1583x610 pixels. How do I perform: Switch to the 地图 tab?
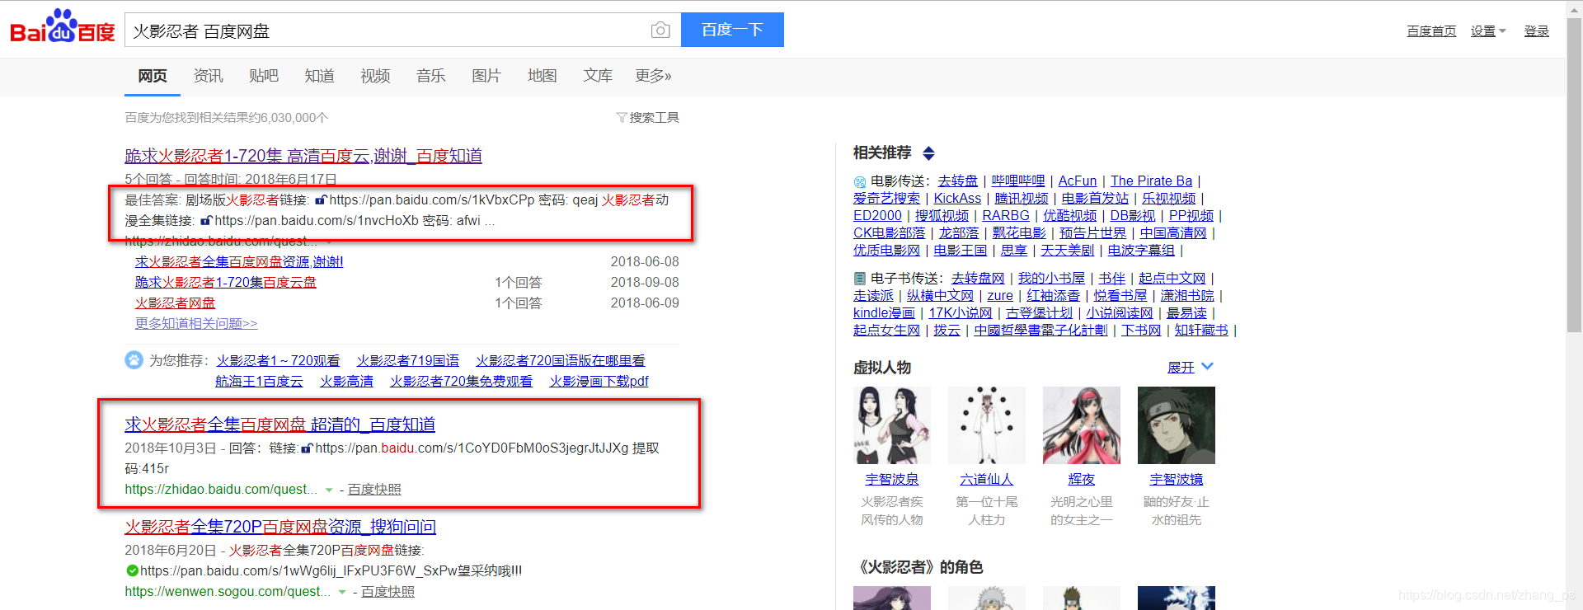coord(542,76)
